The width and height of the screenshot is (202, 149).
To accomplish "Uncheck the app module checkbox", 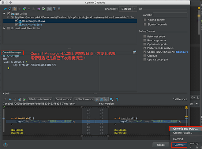I will 9,14.
